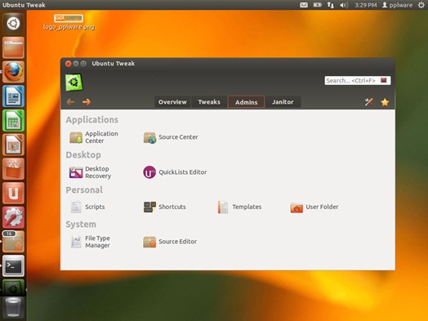The width and height of the screenshot is (428, 321).
Task: Open the Source Center icon
Action: (149, 137)
